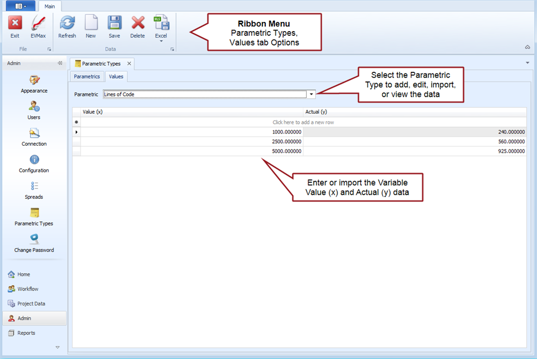Delete the selected row via ribbon

137,27
